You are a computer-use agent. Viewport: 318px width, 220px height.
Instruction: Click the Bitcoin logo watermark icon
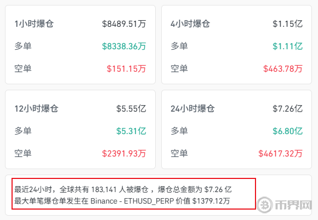coord(265,205)
